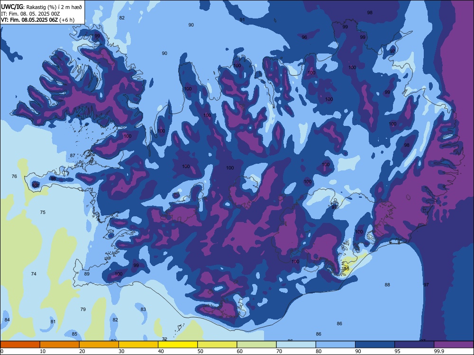Click the dark orange 0–10 legend swatch
The image size is (474, 355).
[20, 345]
